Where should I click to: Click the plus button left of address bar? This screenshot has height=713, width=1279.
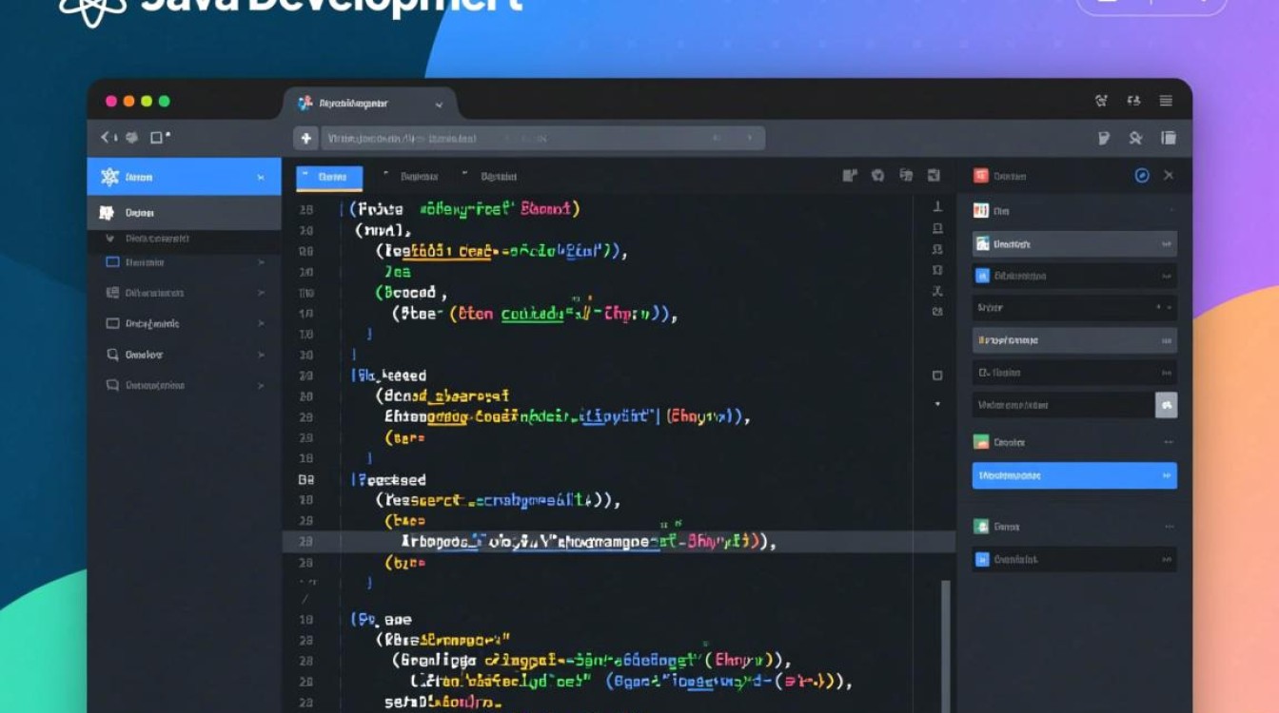coord(305,138)
